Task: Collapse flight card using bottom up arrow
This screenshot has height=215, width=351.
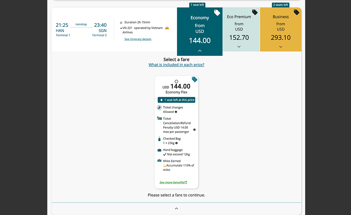Action: tap(176, 209)
